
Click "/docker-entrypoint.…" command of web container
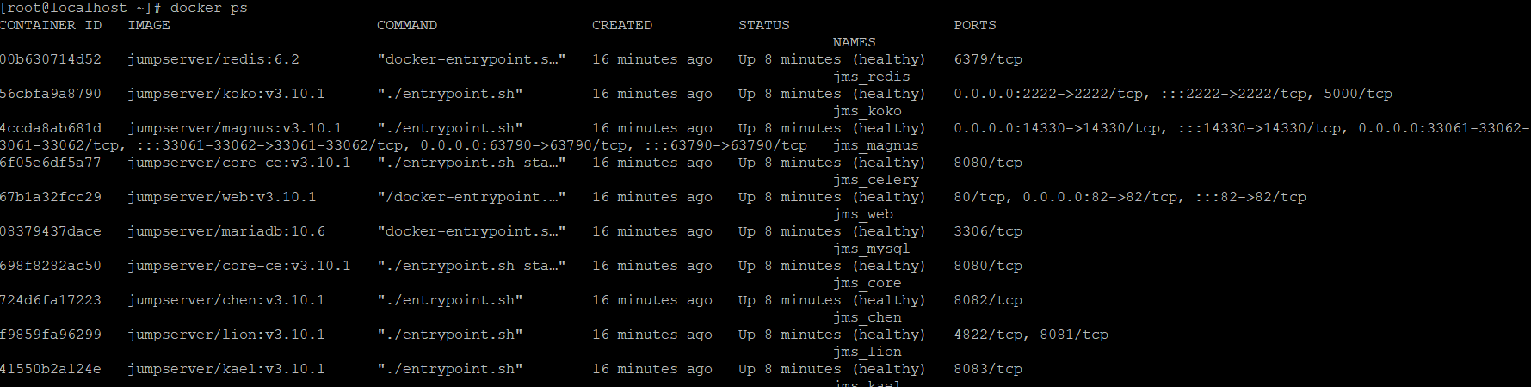[472, 197]
